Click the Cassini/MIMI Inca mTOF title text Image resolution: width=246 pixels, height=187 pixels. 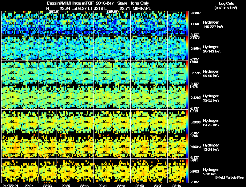pos(70,3)
